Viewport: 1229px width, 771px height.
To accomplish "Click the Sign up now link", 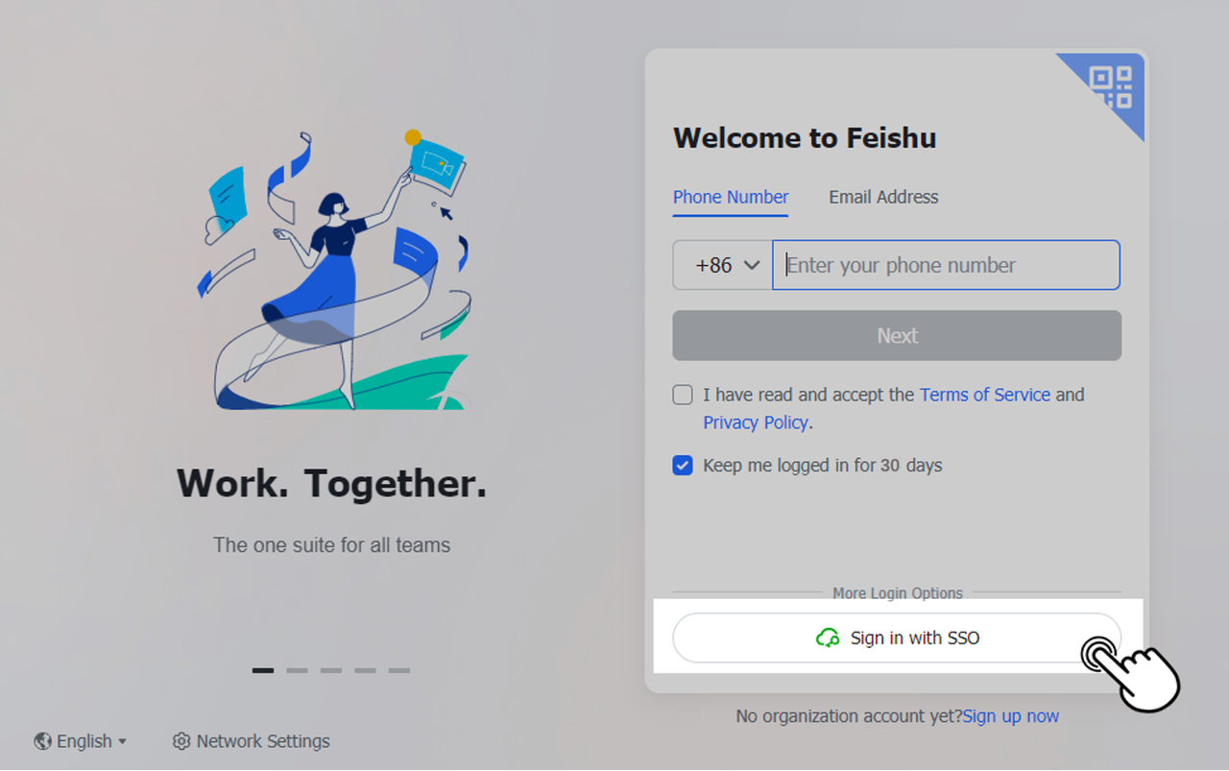I will [1011, 716].
